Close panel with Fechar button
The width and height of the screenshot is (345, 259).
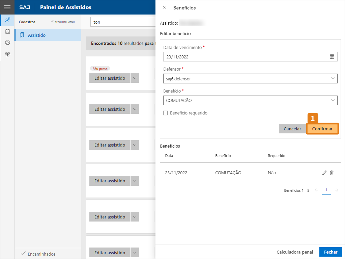point(331,252)
